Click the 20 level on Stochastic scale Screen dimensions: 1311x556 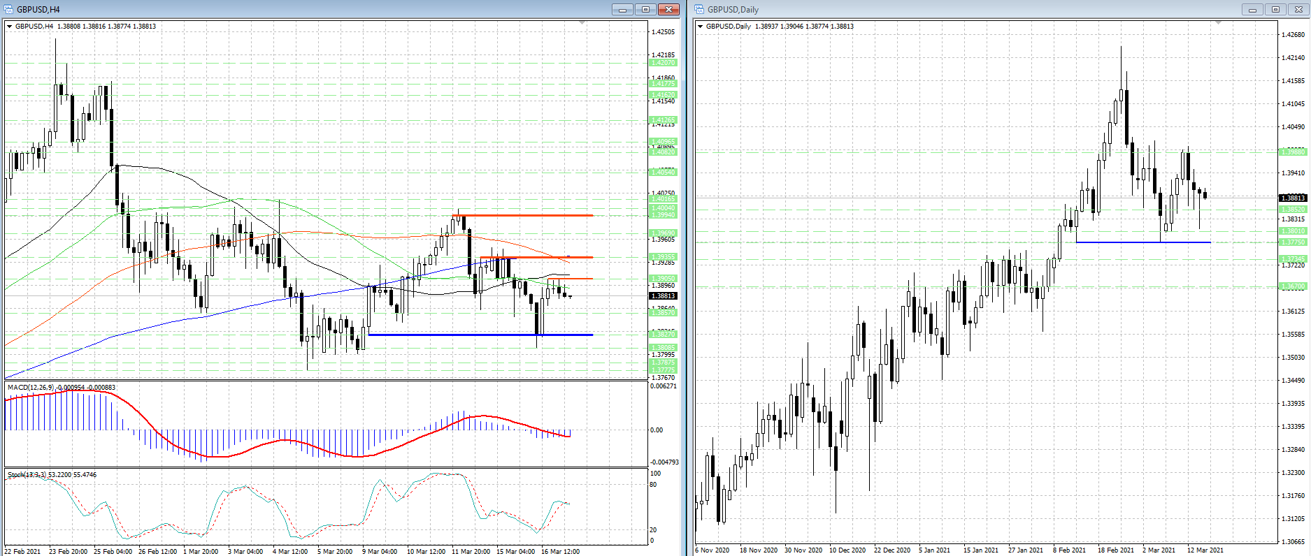654,530
